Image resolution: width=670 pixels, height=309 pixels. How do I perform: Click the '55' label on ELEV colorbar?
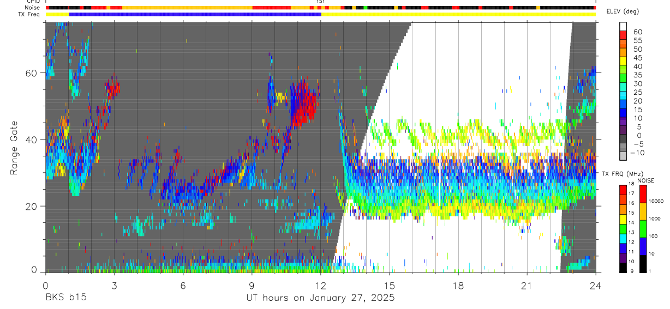tap(637, 40)
